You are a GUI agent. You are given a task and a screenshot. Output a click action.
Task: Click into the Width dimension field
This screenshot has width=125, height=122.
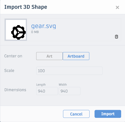pos(70,91)
